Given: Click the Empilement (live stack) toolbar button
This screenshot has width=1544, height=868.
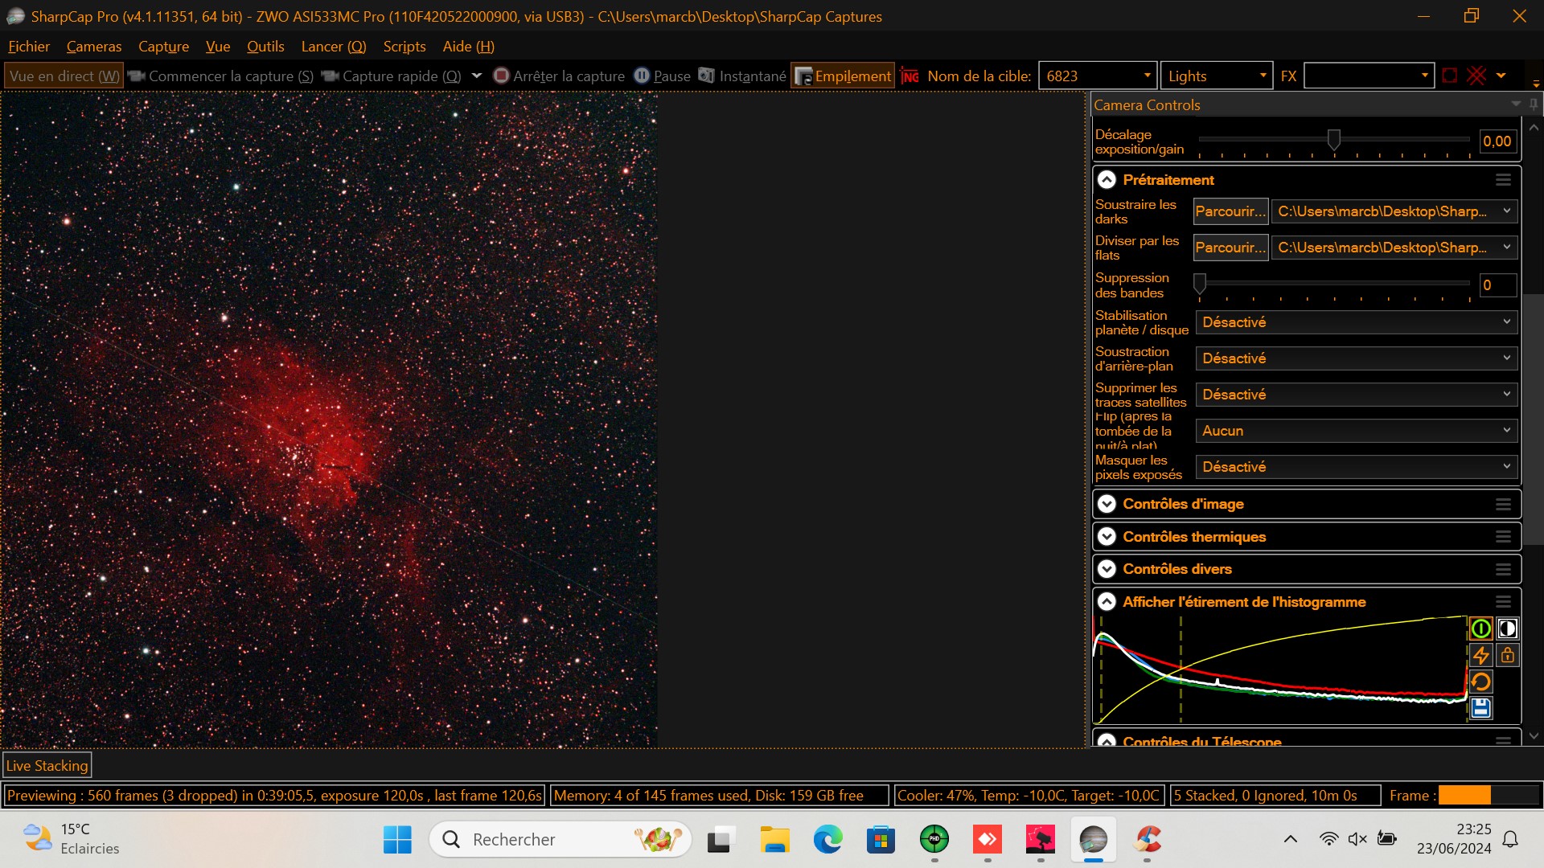Looking at the screenshot, I should [x=843, y=76].
